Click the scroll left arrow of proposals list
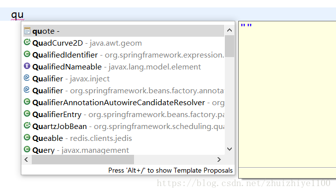 pos(26,159)
